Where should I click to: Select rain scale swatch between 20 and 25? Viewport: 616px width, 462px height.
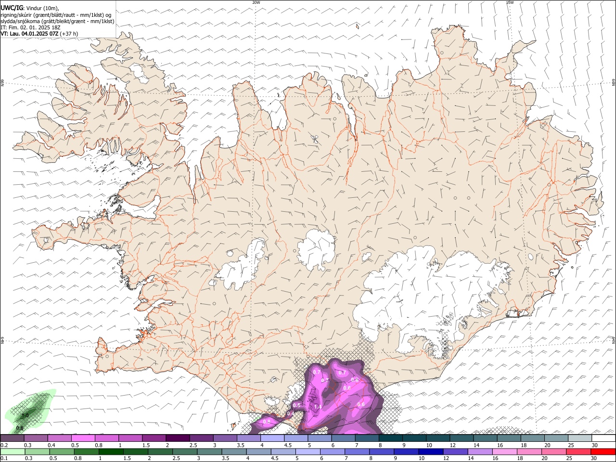[x=553, y=452]
